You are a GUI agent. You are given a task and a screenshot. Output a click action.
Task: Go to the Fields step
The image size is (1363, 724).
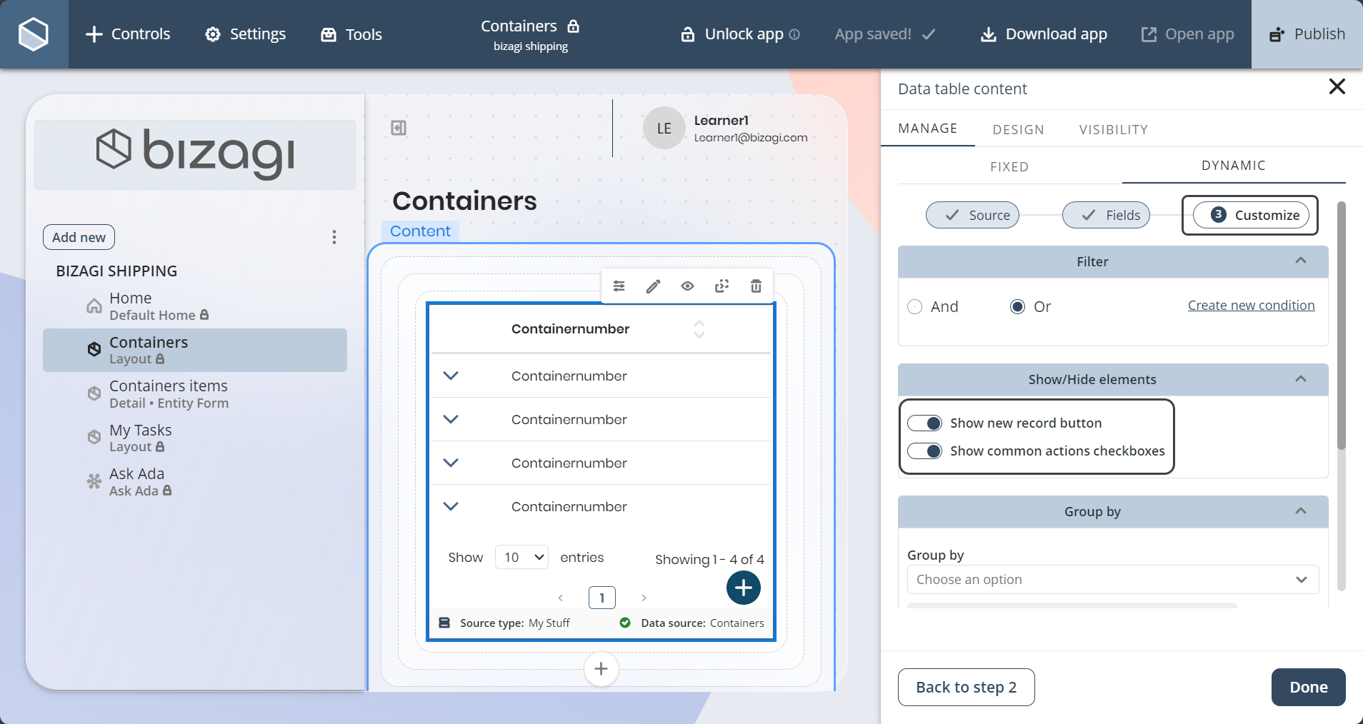pyautogui.click(x=1106, y=215)
